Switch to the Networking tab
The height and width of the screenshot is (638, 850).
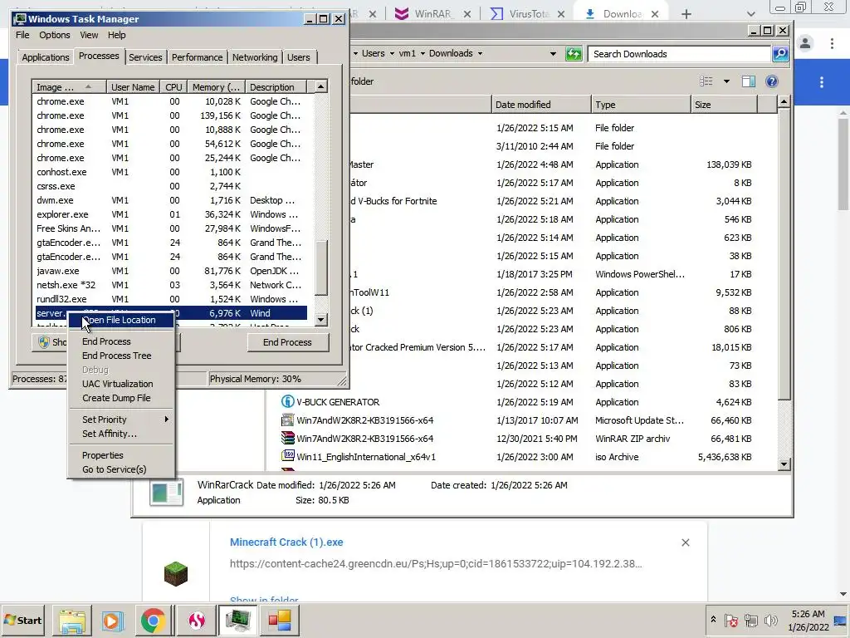255,57
